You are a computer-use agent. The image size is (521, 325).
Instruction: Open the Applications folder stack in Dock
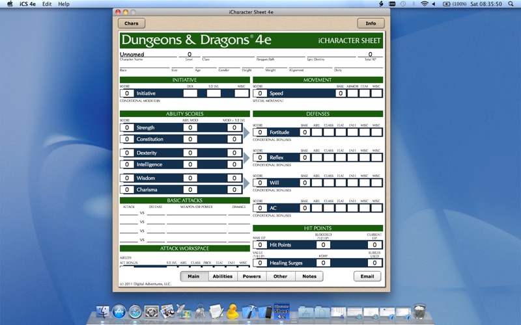click(x=306, y=312)
